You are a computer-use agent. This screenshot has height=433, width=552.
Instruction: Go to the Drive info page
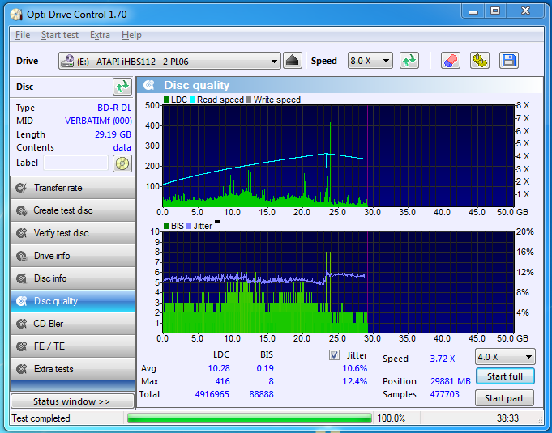73,256
